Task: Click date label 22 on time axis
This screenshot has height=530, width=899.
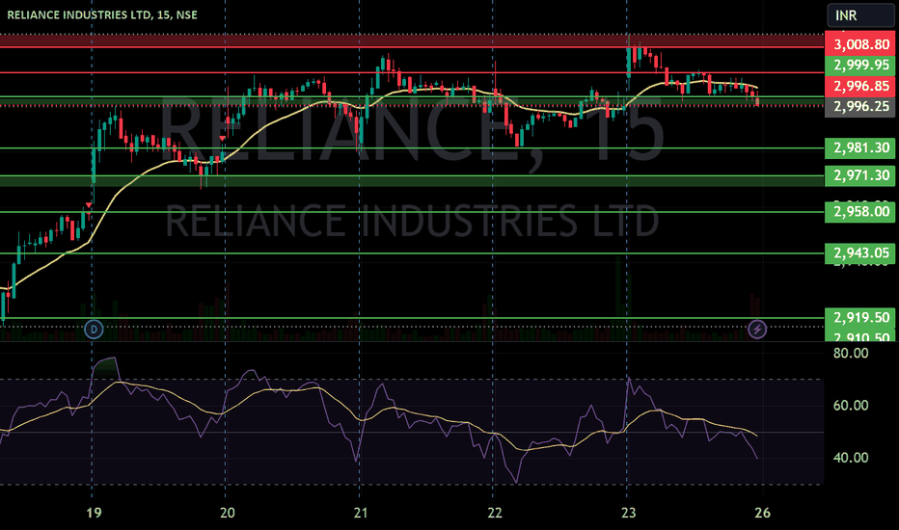Action: tap(494, 513)
